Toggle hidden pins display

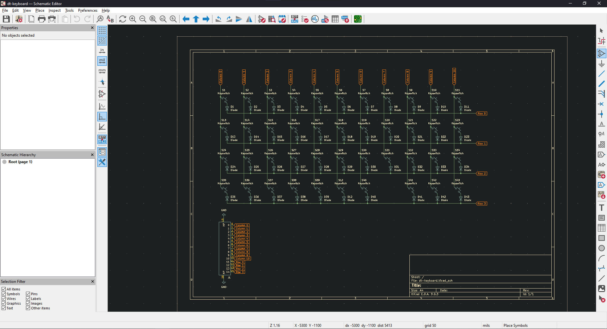point(102,94)
